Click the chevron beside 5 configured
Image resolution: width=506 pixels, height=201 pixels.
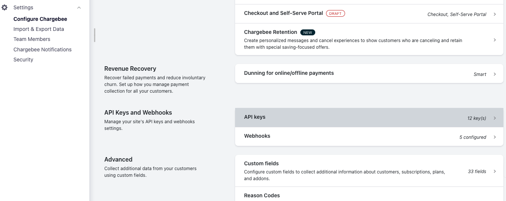tap(495, 137)
